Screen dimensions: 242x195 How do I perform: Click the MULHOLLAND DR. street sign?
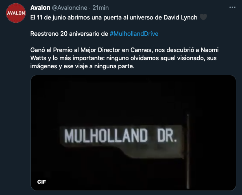(x=122, y=141)
